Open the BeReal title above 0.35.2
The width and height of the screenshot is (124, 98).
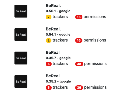(x=53, y=76)
